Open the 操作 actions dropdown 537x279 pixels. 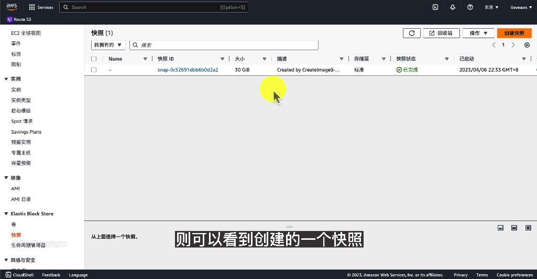point(478,33)
